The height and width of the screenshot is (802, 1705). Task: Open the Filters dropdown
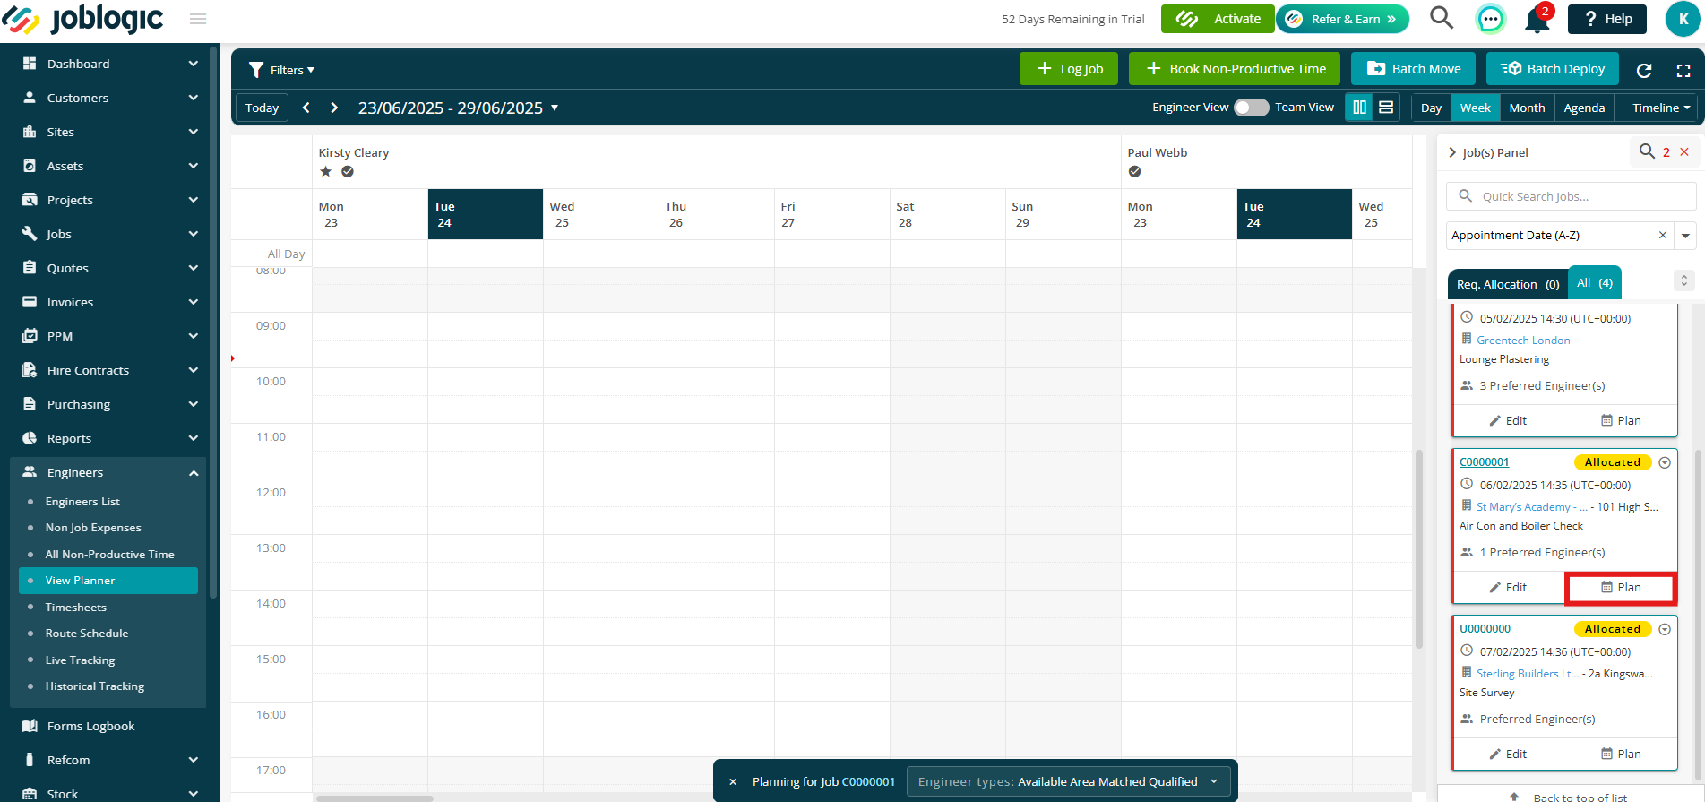282,70
